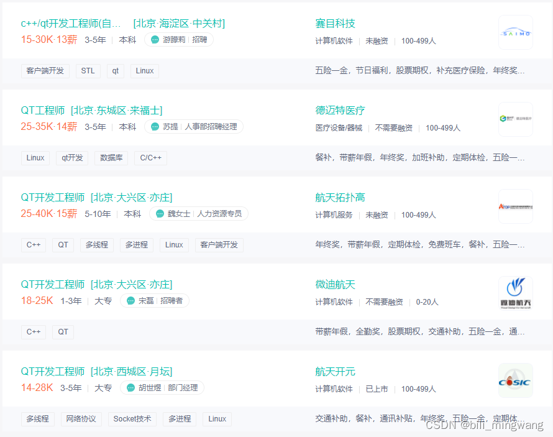
Task: Click the 宋磊 招聘者 recruiter badge
Action: click(155, 300)
